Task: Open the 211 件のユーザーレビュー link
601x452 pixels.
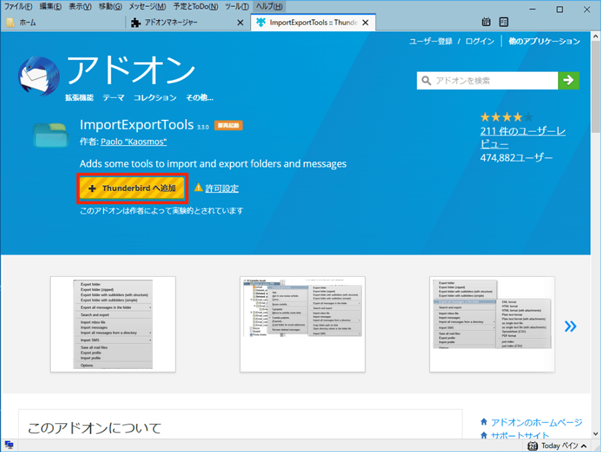Action: pos(523,137)
